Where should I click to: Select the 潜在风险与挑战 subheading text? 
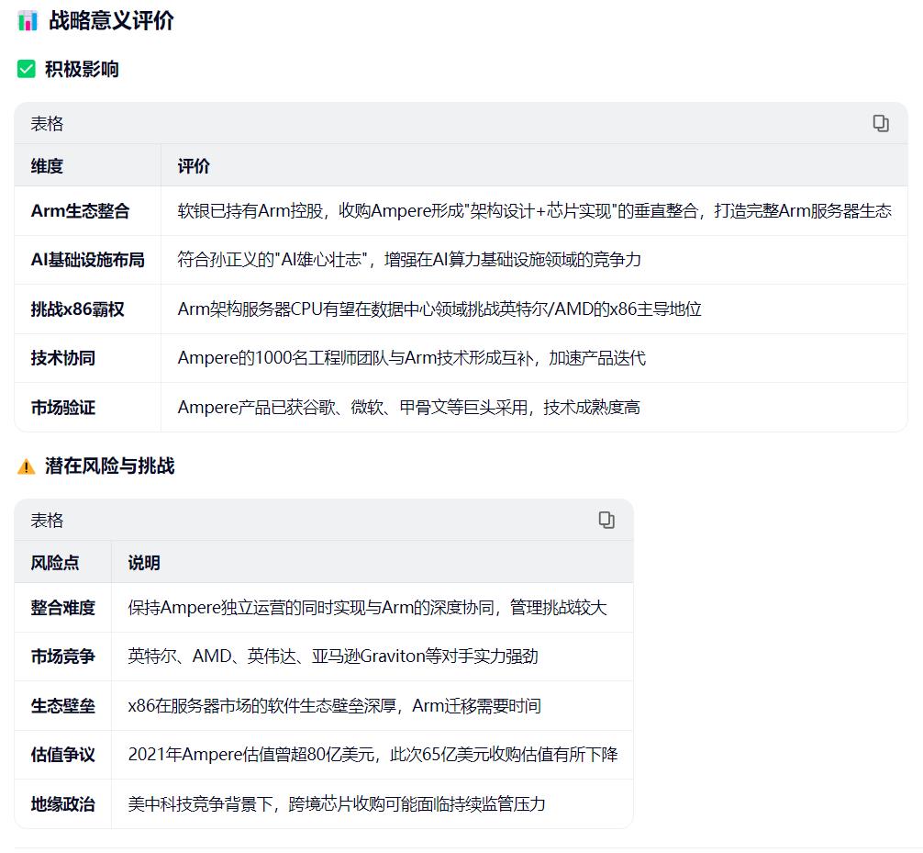110,466
